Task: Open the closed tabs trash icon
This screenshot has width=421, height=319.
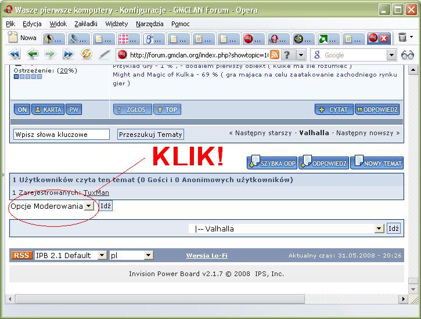Action: point(403,38)
